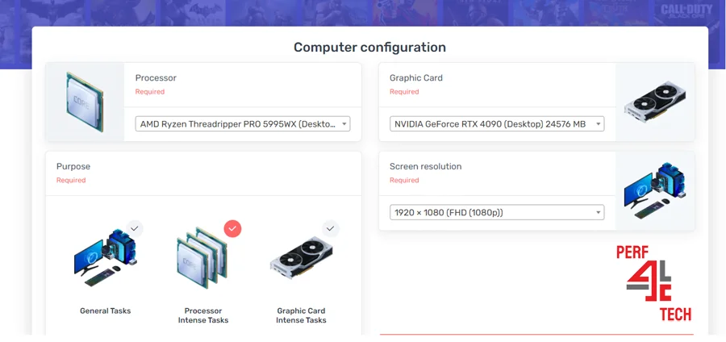Screen dimensions: 726x342
Task: Click the "Required" text under Processor
Action: click(x=149, y=92)
